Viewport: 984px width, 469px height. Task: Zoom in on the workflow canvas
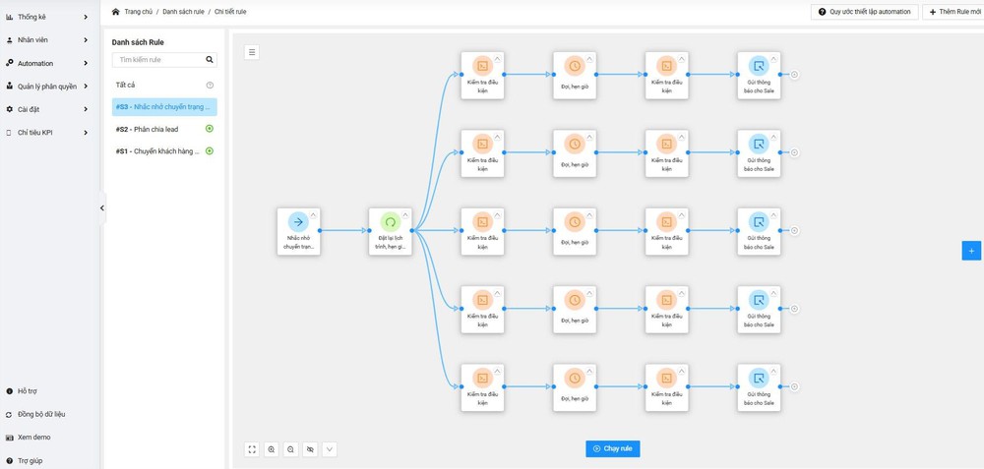(272, 449)
